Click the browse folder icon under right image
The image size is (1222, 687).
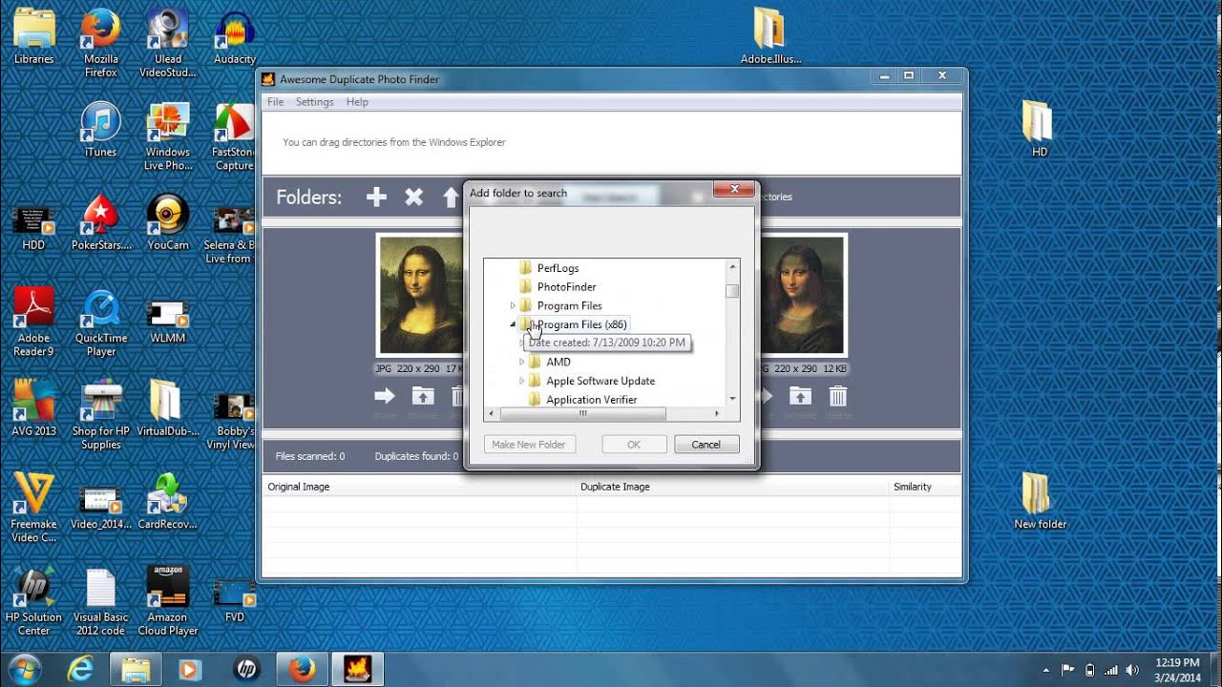click(x=800, y=395)
